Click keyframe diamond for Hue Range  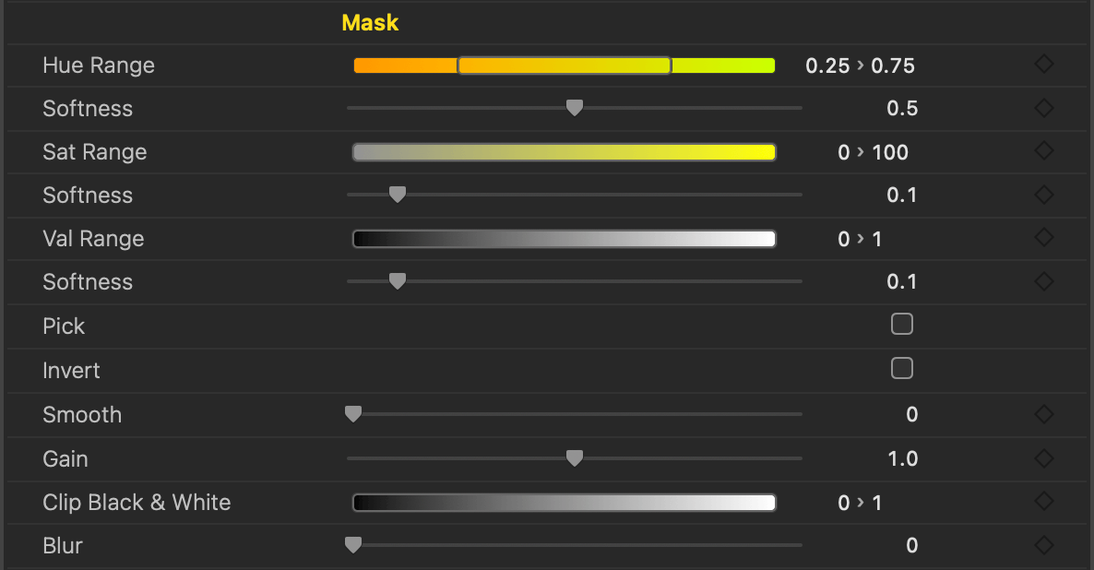pos(1043,65)
